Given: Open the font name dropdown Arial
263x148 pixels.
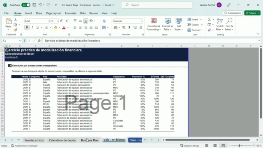Looking at the screenshot, I should click(x=48, y=21).
